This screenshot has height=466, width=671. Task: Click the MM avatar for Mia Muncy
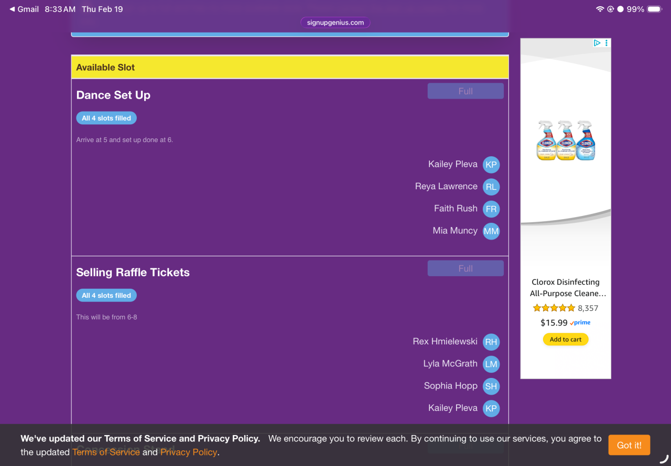coord(491,231)
